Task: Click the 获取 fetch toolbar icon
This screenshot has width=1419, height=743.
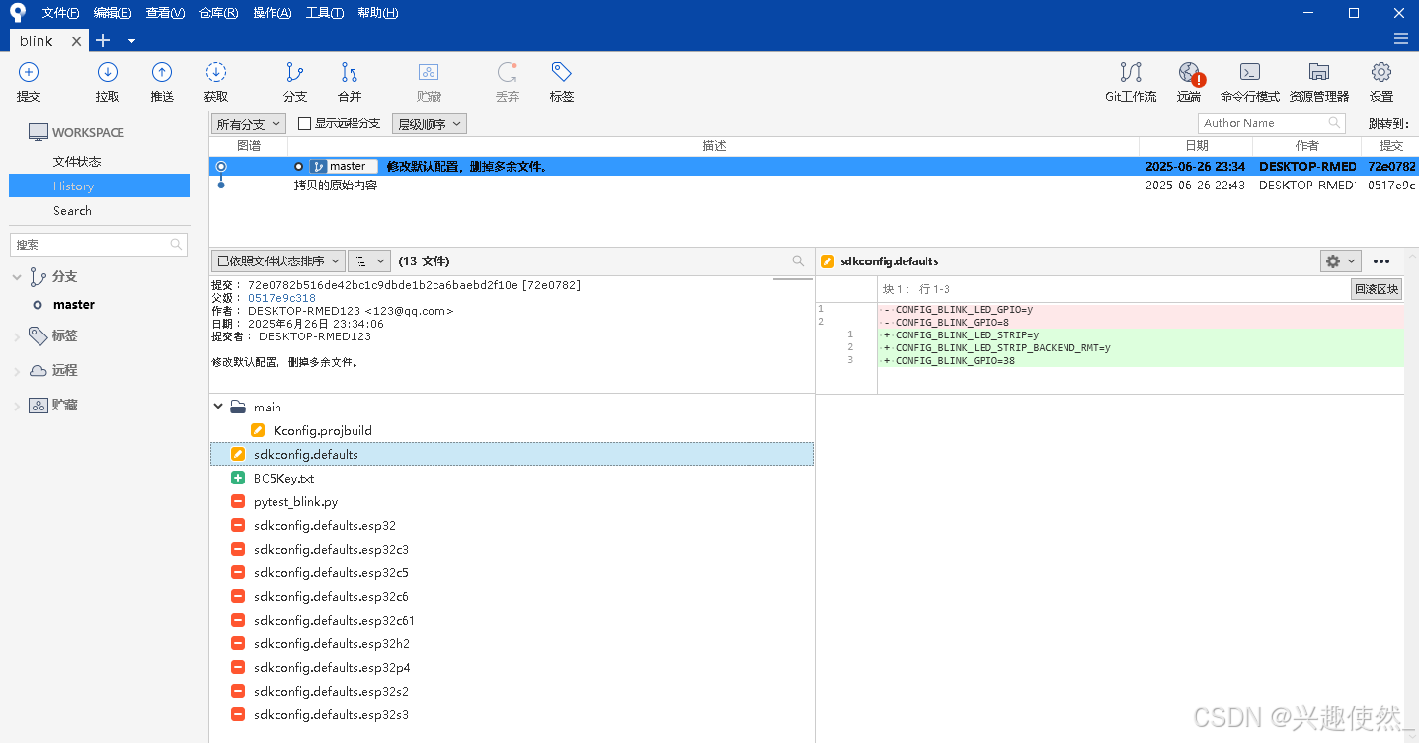Action: 216,72
